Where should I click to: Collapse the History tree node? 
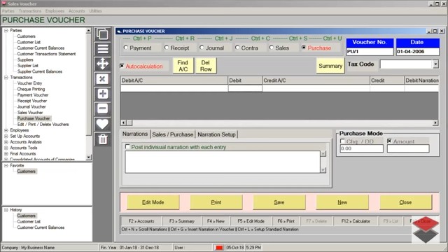[6, 210]
